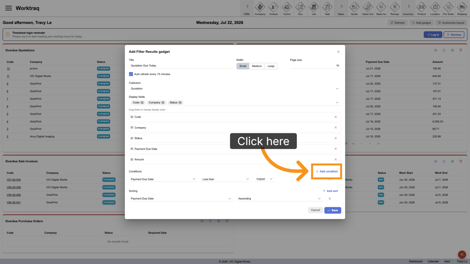Open the Company module icon
Viewport: 470px width, 264px height.
(260, 8)
